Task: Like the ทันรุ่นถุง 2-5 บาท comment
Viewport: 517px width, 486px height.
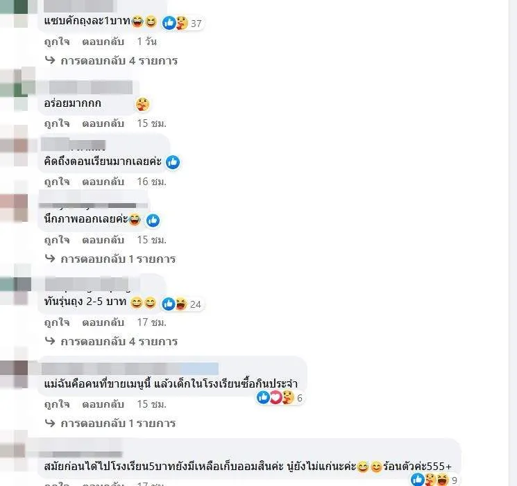Action: 57,322
